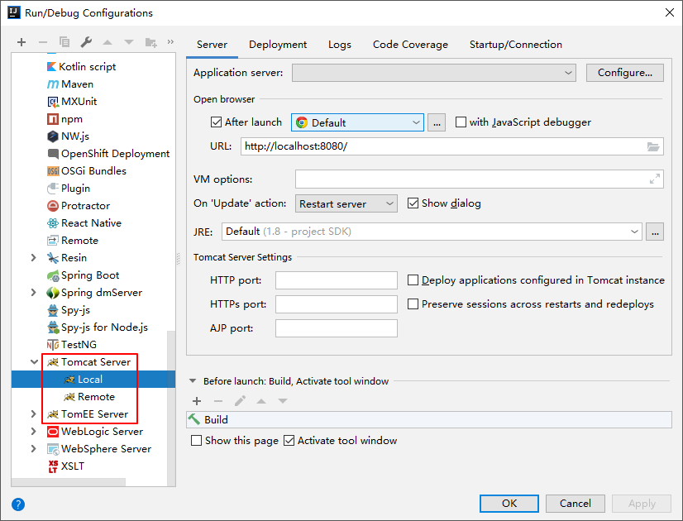Click the Configure... button
This screenshot has height=521, width=683.
(x=624, y=73)
